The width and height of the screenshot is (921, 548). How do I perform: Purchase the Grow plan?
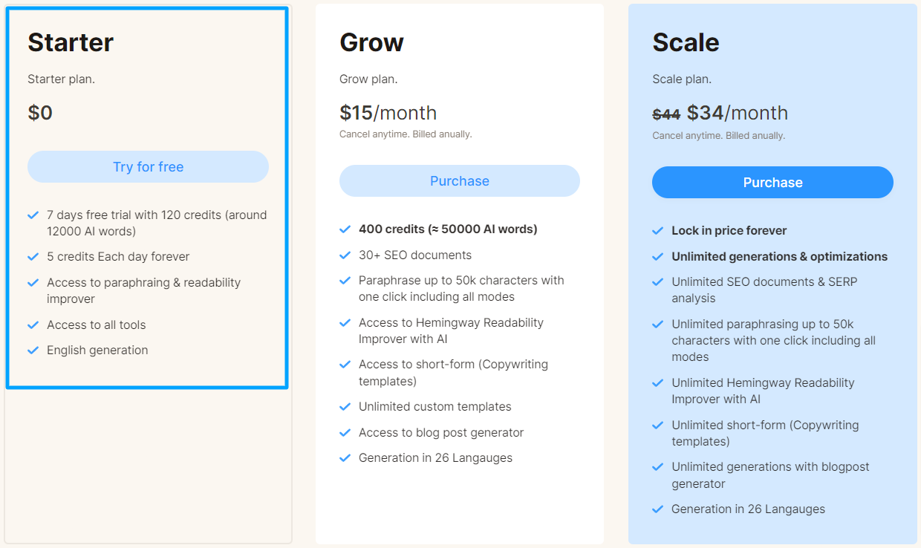coord(460,181)
